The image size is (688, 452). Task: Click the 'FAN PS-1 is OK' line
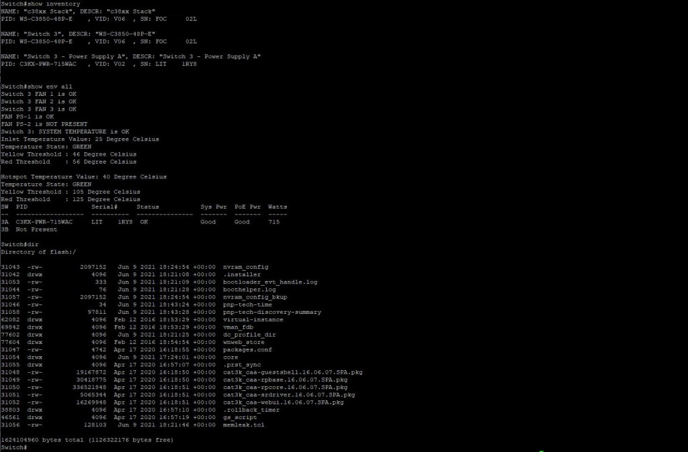click(x=27, y=117)
